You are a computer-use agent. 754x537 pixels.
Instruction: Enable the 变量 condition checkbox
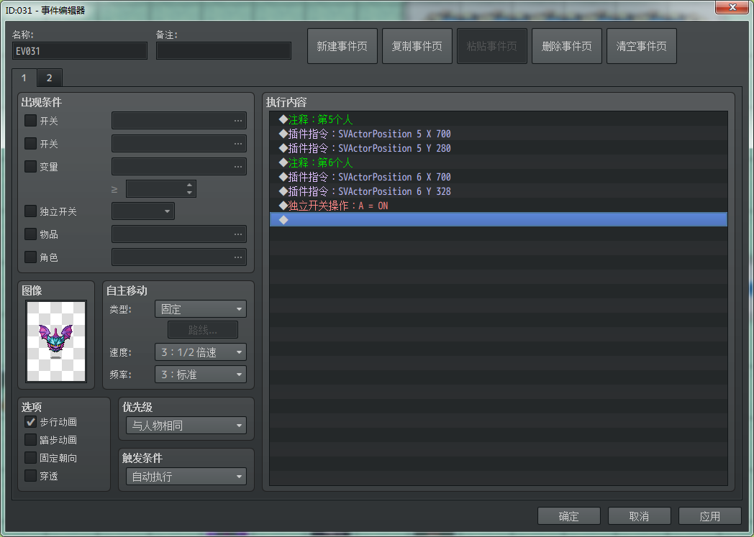click(x=30, y=166)
